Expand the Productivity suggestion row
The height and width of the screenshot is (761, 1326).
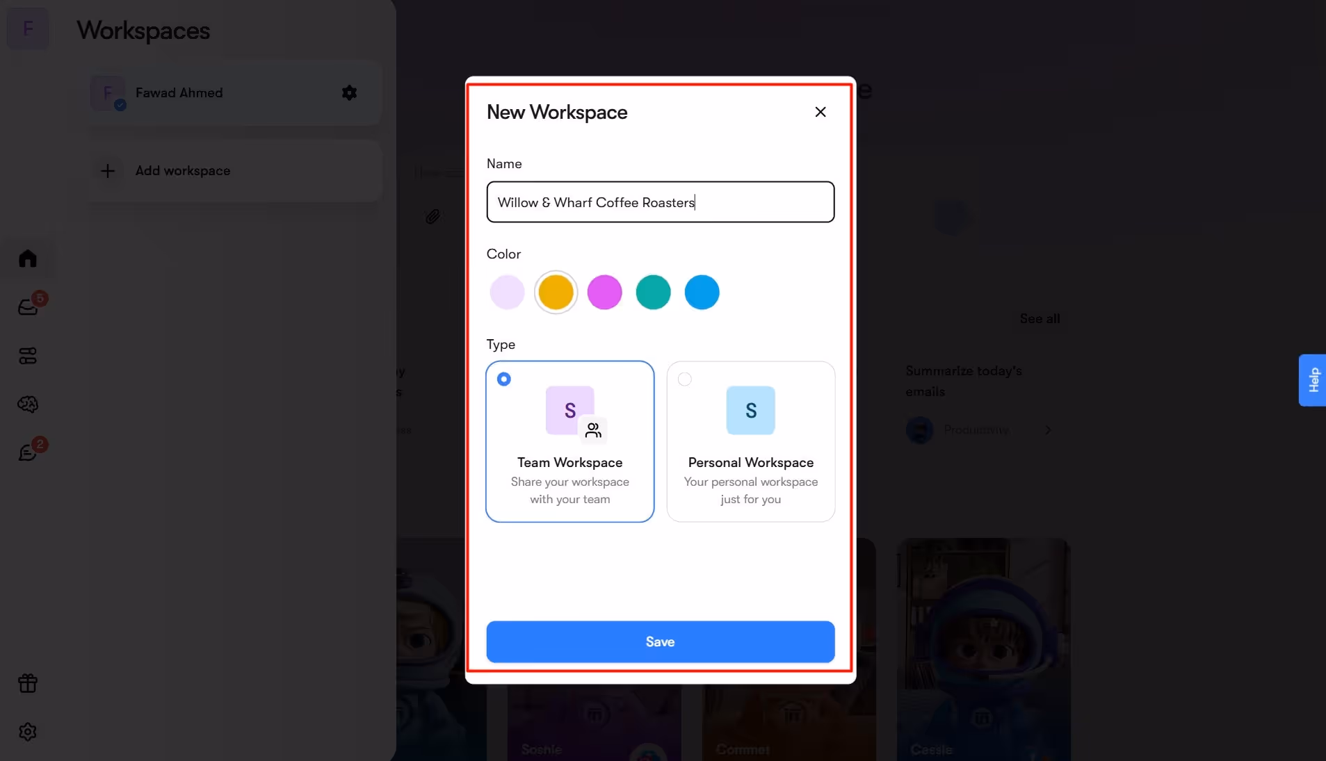(x=1047, y=429)
